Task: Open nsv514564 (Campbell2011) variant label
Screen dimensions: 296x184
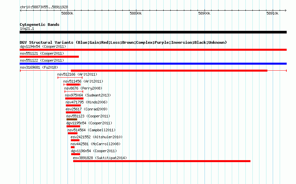Action: pos(91,130)
